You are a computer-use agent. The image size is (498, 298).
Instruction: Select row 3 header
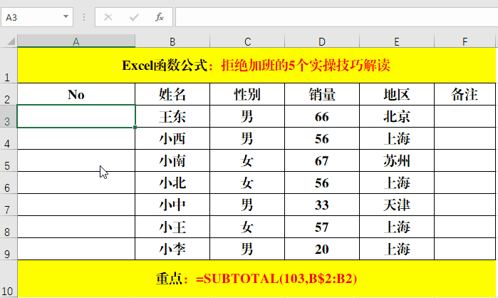9,116
